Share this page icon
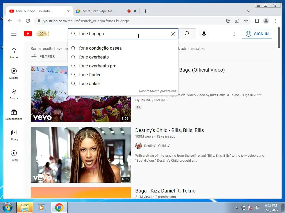The height and width of the screenshot is (213, 285). coord(237,21)
